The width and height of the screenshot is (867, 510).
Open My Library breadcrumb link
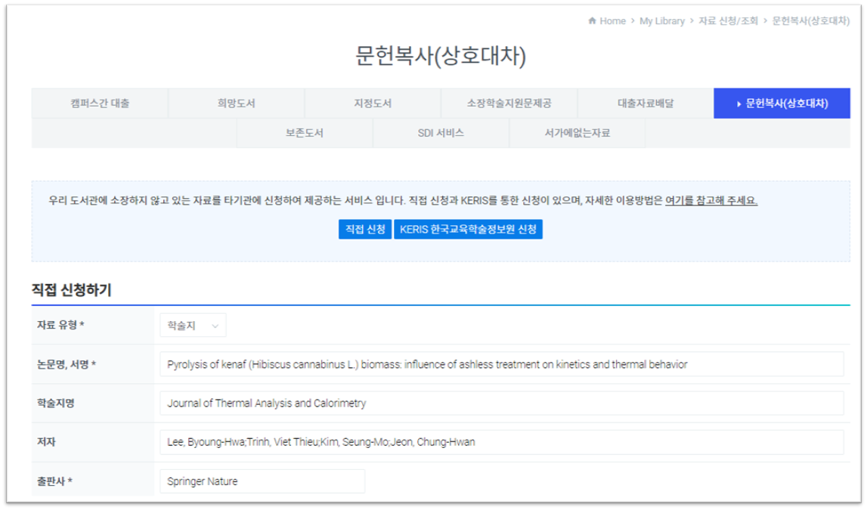coord(661,21)
